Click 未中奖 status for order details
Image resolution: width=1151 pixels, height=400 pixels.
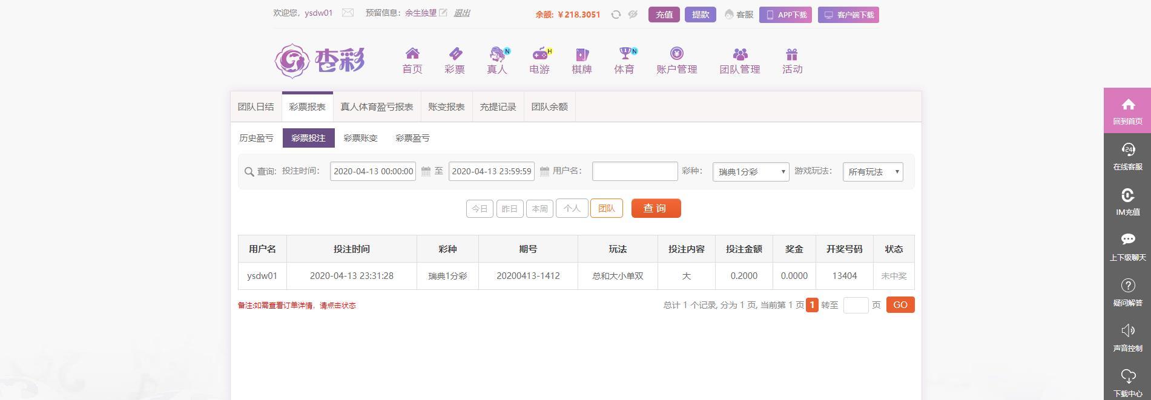(894, 276)
